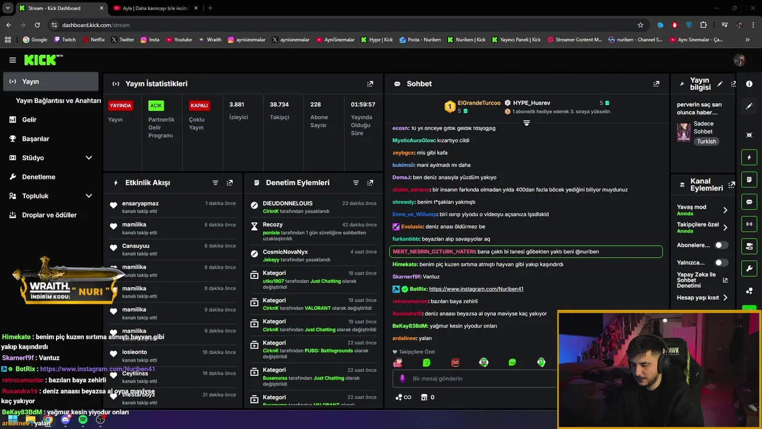
Task: Toggle the clipboard panel in right rail
Action: click(x=749, y=179)
